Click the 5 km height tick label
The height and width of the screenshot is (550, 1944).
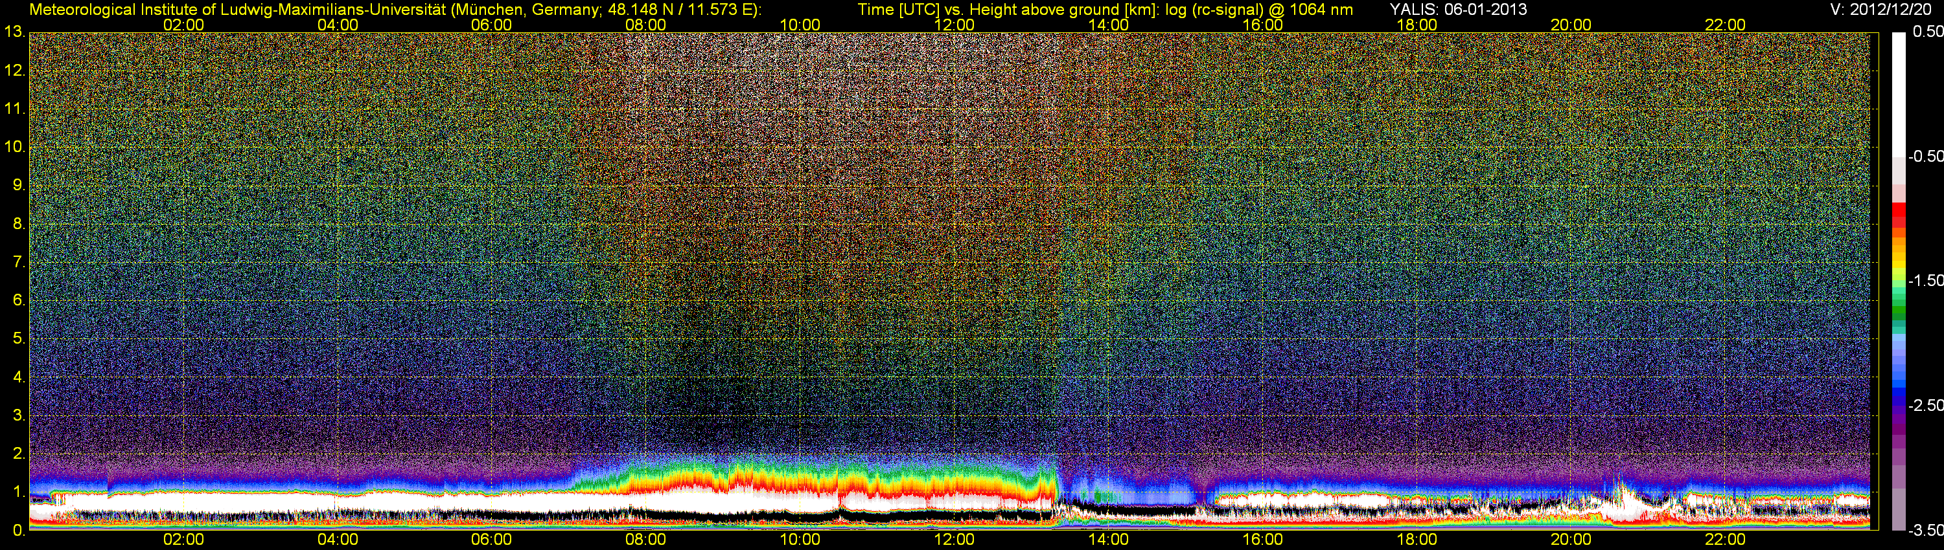(19, 339)
